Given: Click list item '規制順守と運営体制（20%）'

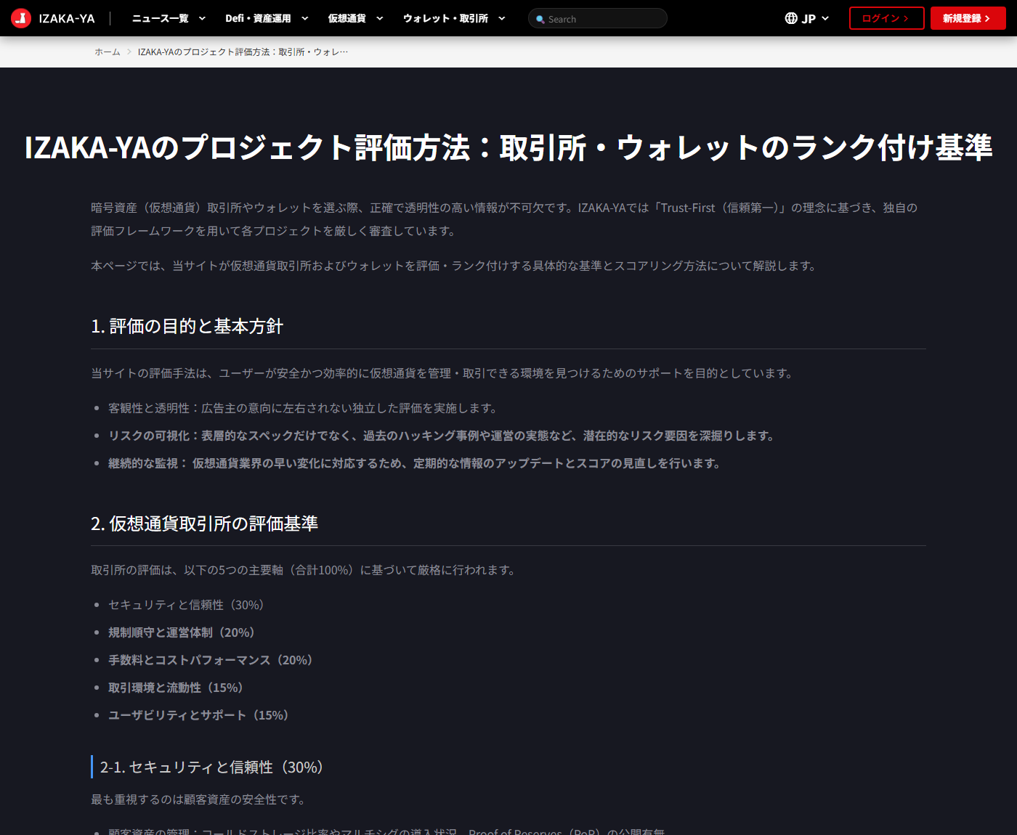Looking at the screenshot, I should 182,632.
